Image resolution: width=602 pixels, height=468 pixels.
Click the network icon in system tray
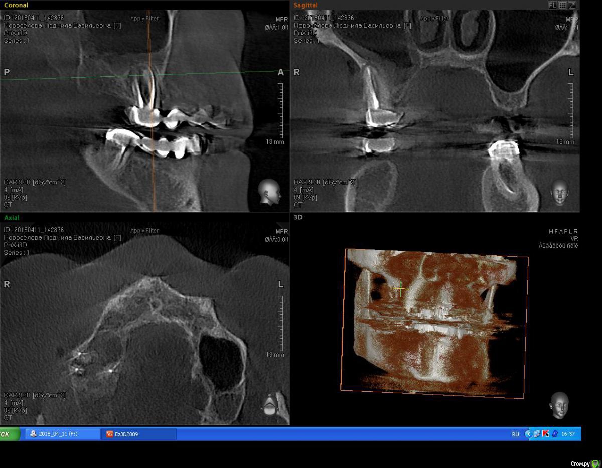tap(537, 434)
